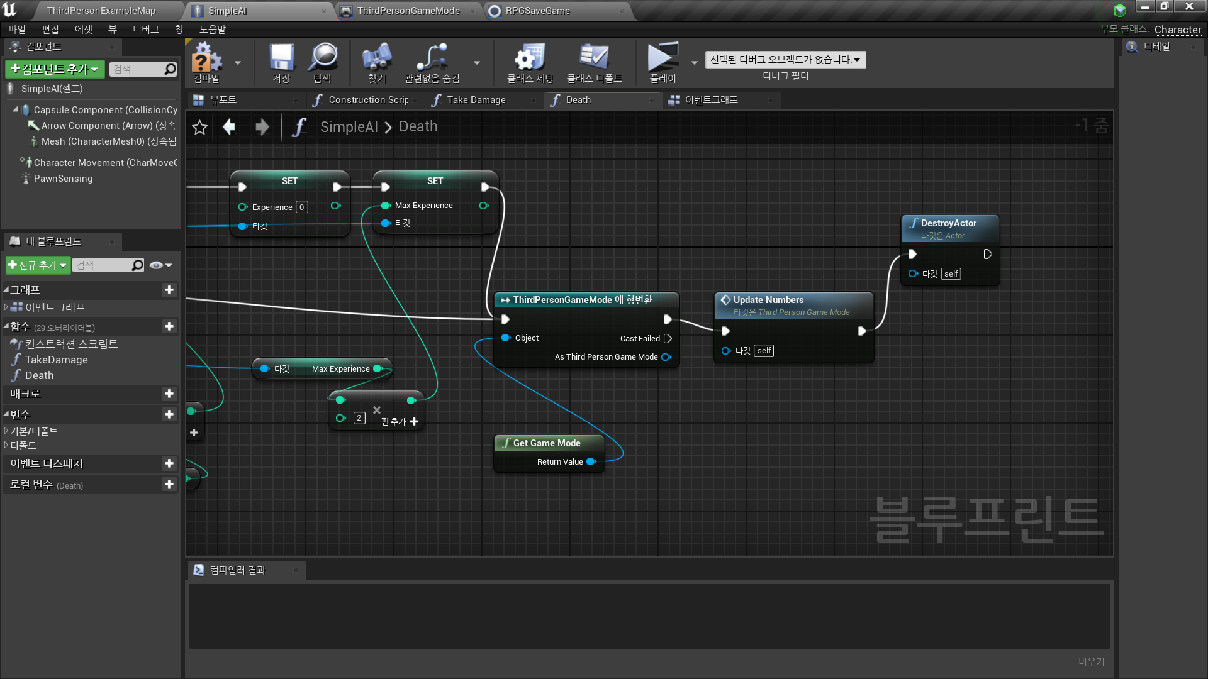
Task: Click the Save (저장) disk icon
Action: click(x=281, y=58)
